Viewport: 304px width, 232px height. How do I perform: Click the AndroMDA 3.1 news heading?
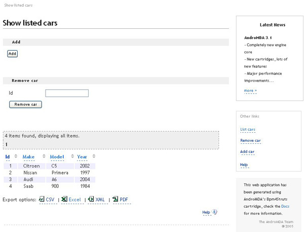(x=258, y=38)
